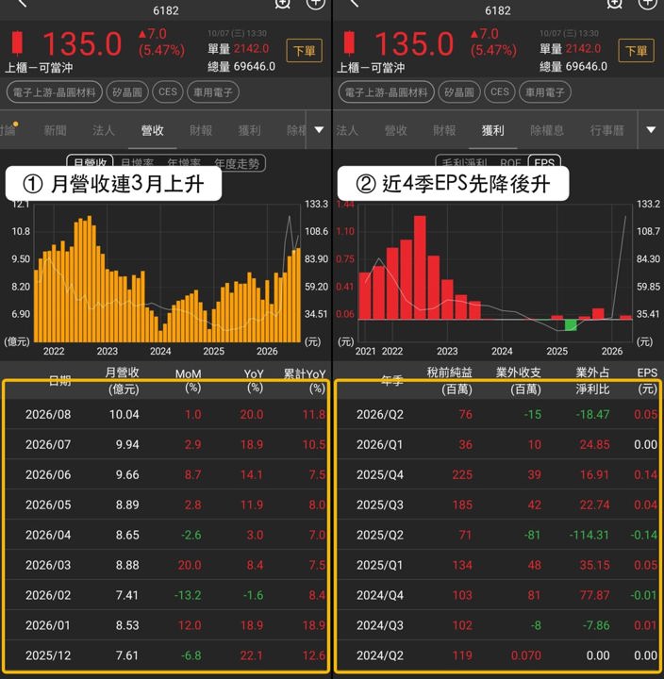The height and width of the screenshot is (679, 664).
Task: Open 車用電子 tag in right panel
Action: (545, 92)
